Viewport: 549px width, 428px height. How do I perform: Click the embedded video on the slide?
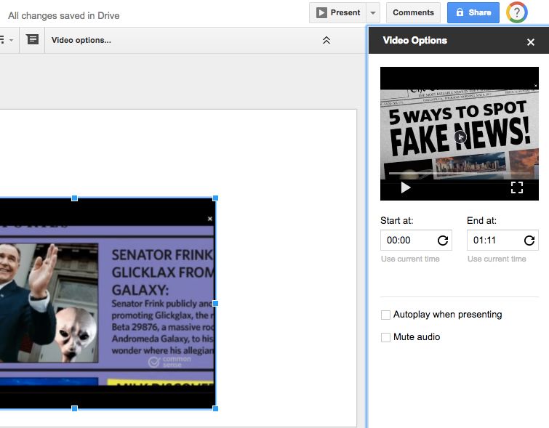coord(107,303)
